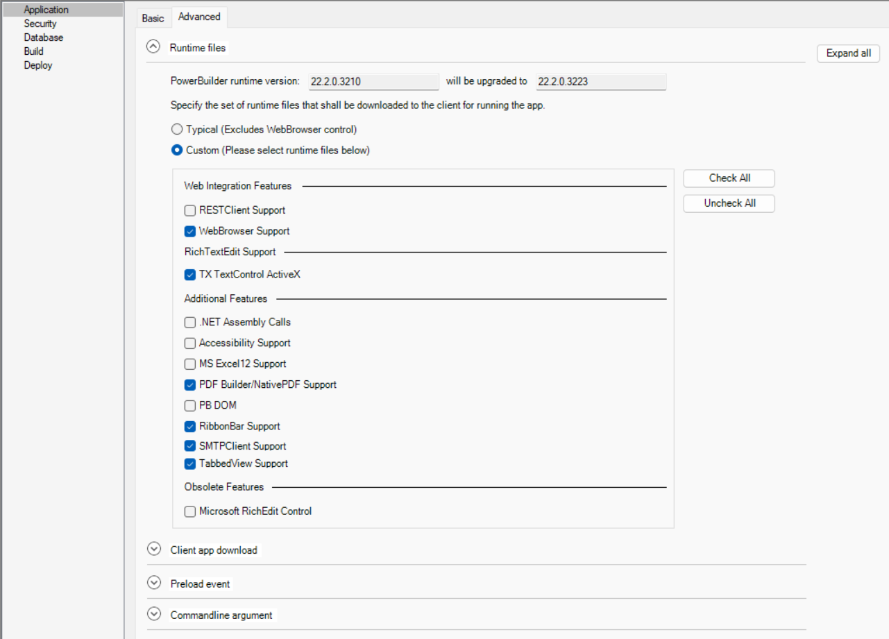Screen dimensions: 889x639
Task: Open the Security page in sidebar
Action: point(40,24)
